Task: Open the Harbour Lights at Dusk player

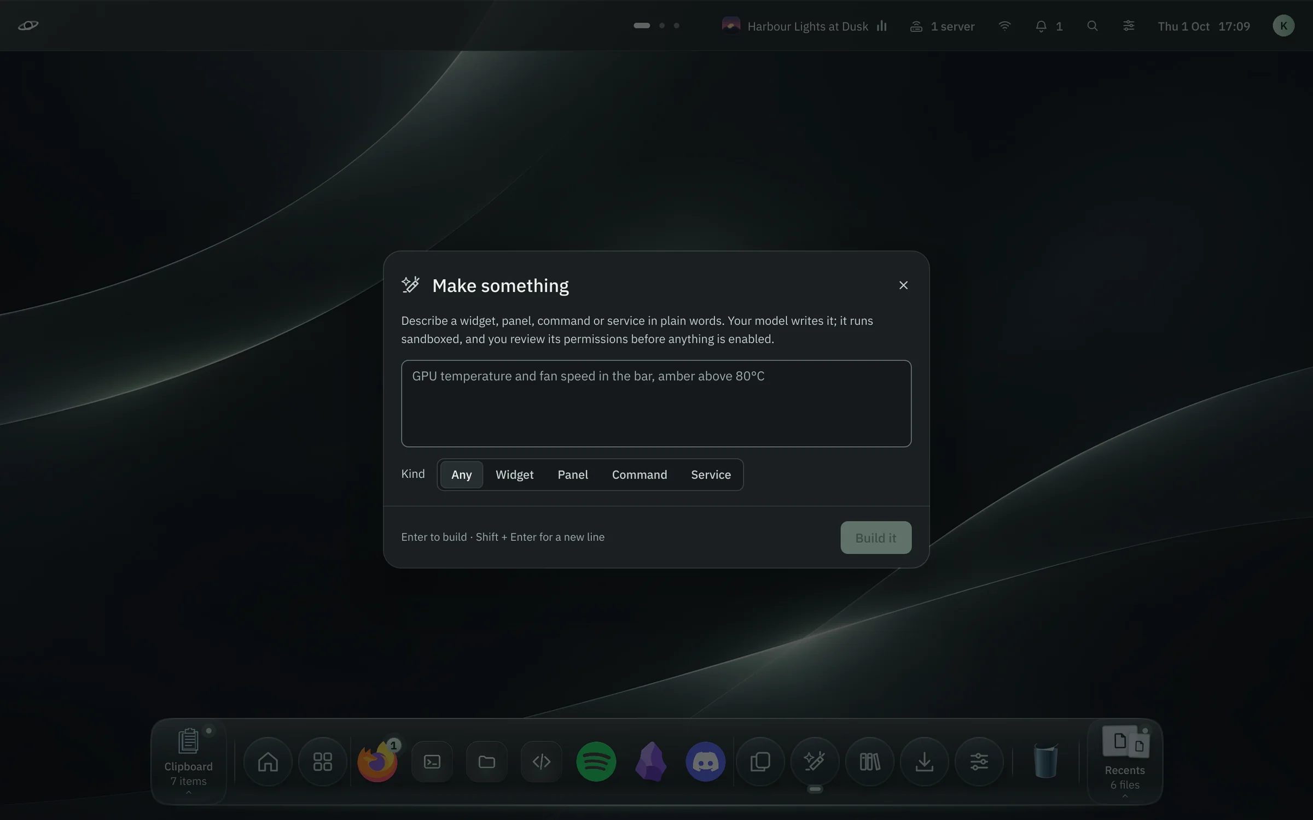Action: click(804, 26)
